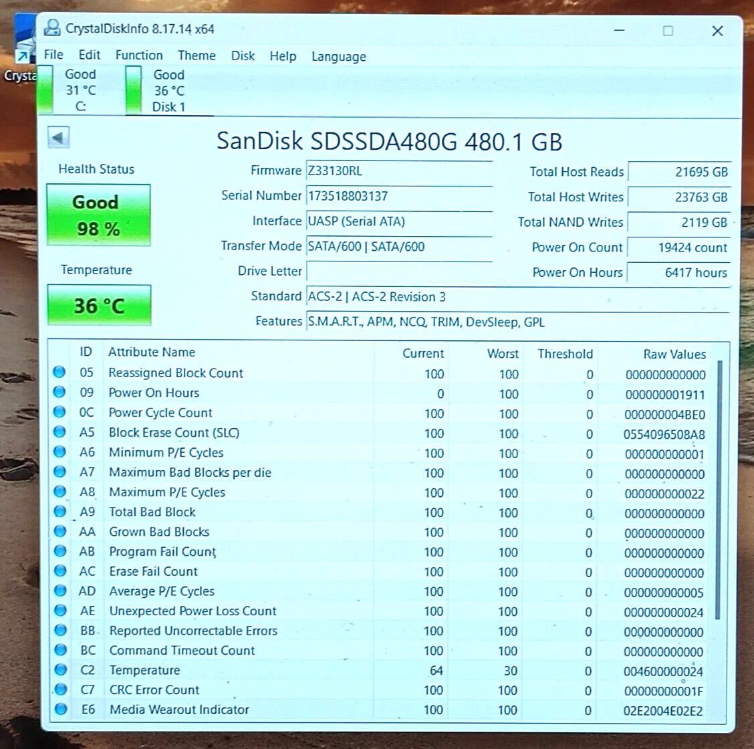
Task: Click the Interface field UASP (Serial ATA)
Action: [399, 221]
